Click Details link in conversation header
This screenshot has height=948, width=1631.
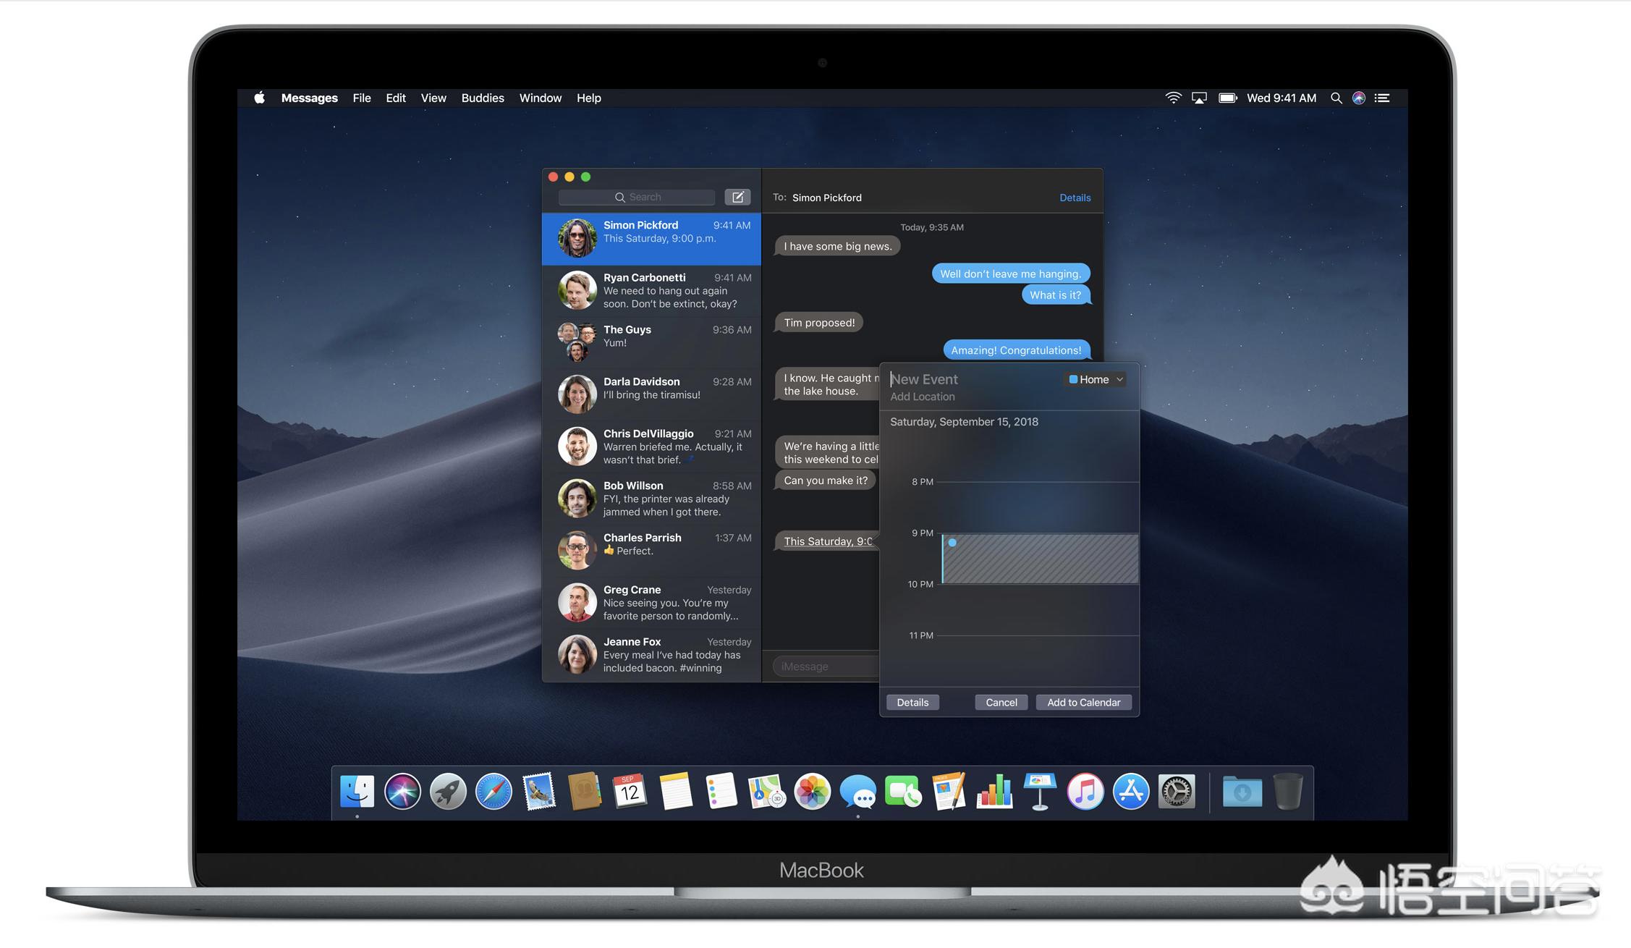coord(1075,198)
